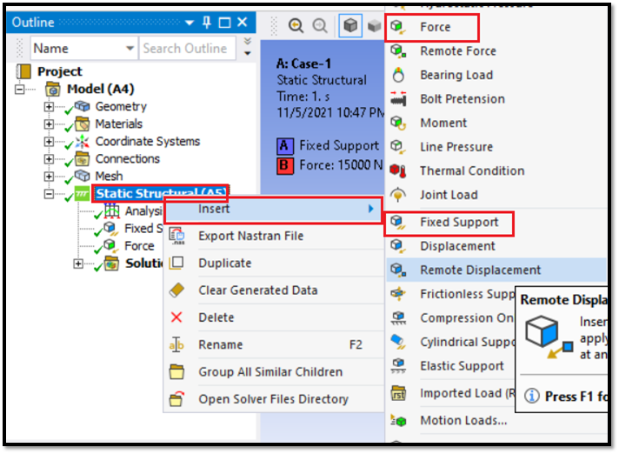The image size is (619, 454).
Task: Click the Motion Loads icon
Action: click(x=398, y=420)
